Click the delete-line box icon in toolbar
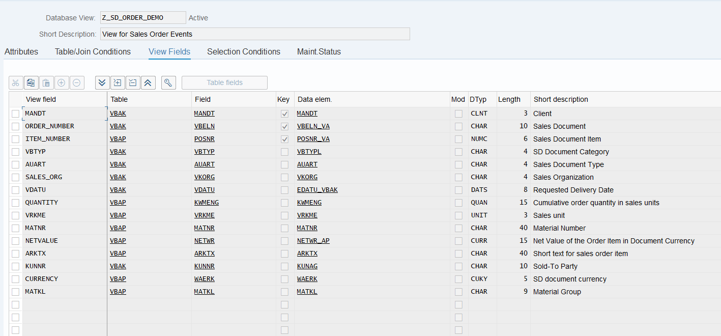721x336 pixels. 133,82
